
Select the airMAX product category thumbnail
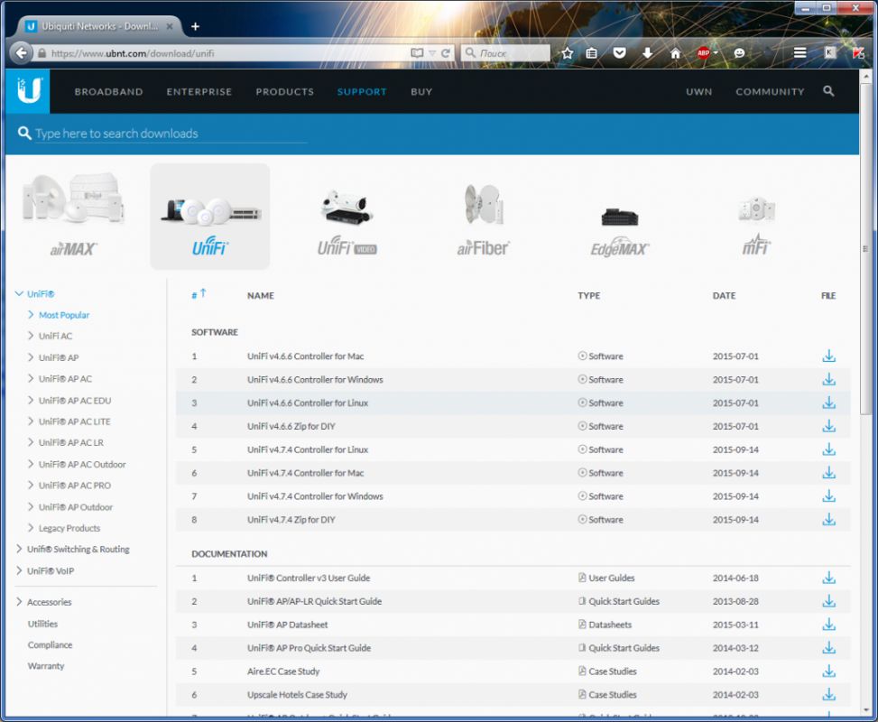pyautogui.click(x=73, y=217)
